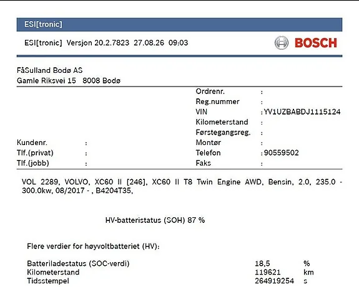Select the version text 'Versjon 20.2.7823'
359x287 pixels.
pyautogui.click(x=98, y=43)
